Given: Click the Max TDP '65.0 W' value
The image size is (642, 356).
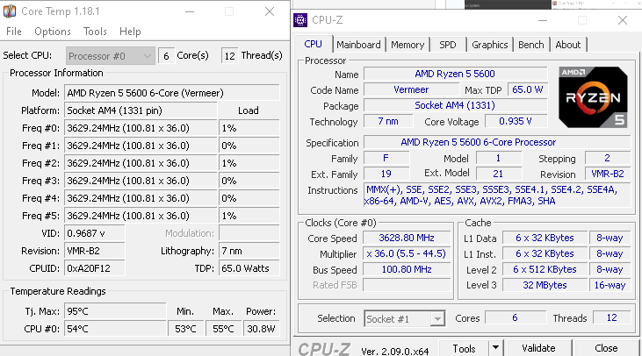Looking at the screenshot, I should pos(527,90).
